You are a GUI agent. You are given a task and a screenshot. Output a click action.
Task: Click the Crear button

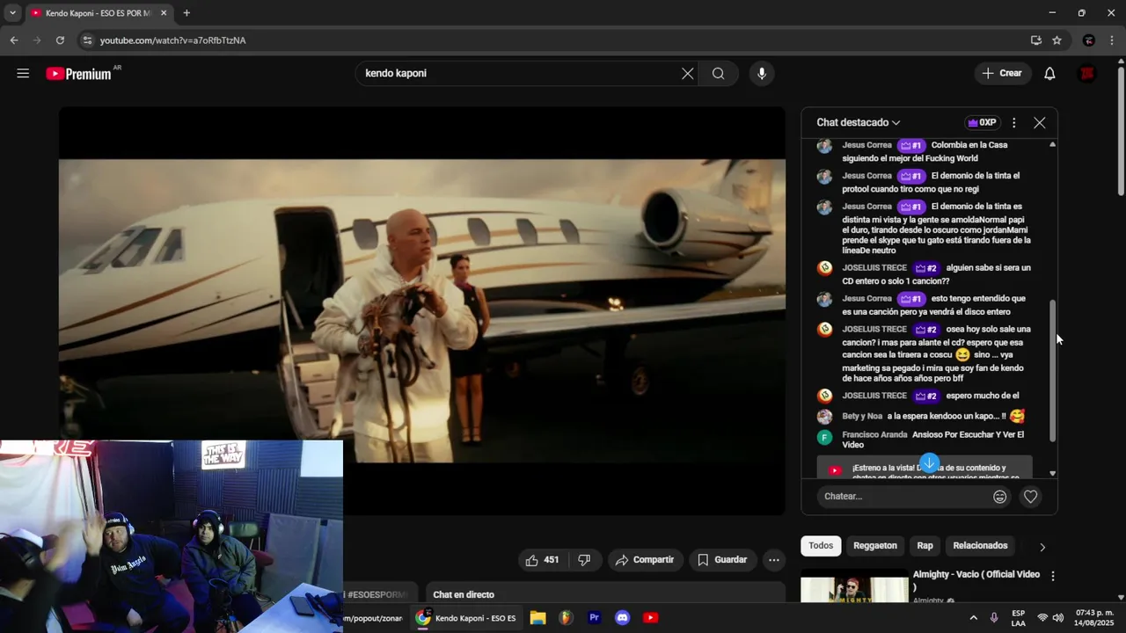click(1003, 74)
